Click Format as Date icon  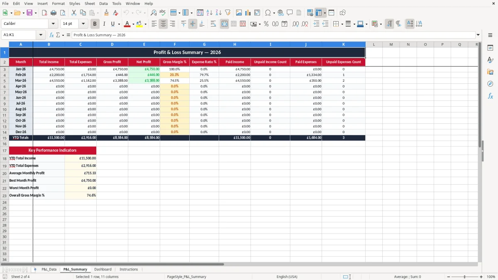click(x=285, y=24)
